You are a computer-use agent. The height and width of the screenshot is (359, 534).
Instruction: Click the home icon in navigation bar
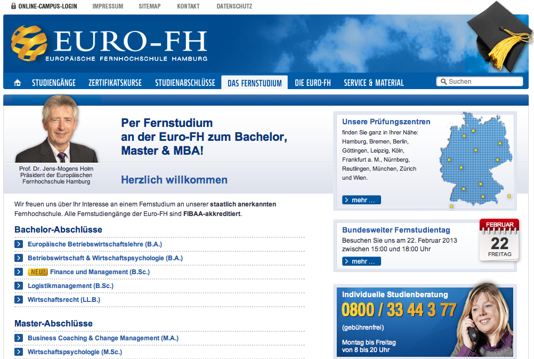click(18, 83)
